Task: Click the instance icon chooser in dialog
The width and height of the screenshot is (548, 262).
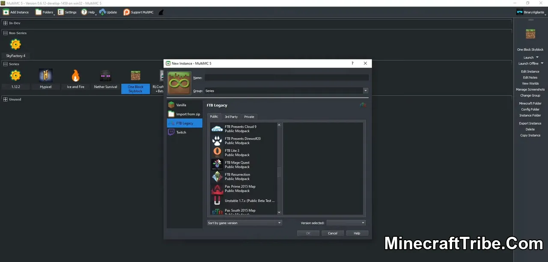Action: (x=179, y=83)
